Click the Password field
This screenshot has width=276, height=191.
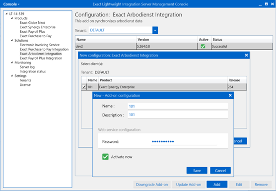coord(184,141)
